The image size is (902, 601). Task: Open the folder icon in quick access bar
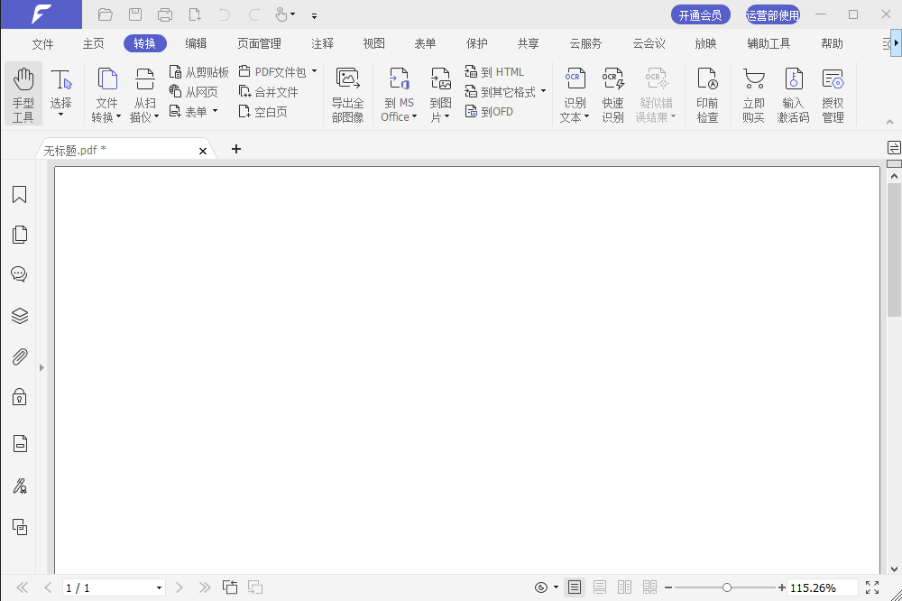pos(106,14)
